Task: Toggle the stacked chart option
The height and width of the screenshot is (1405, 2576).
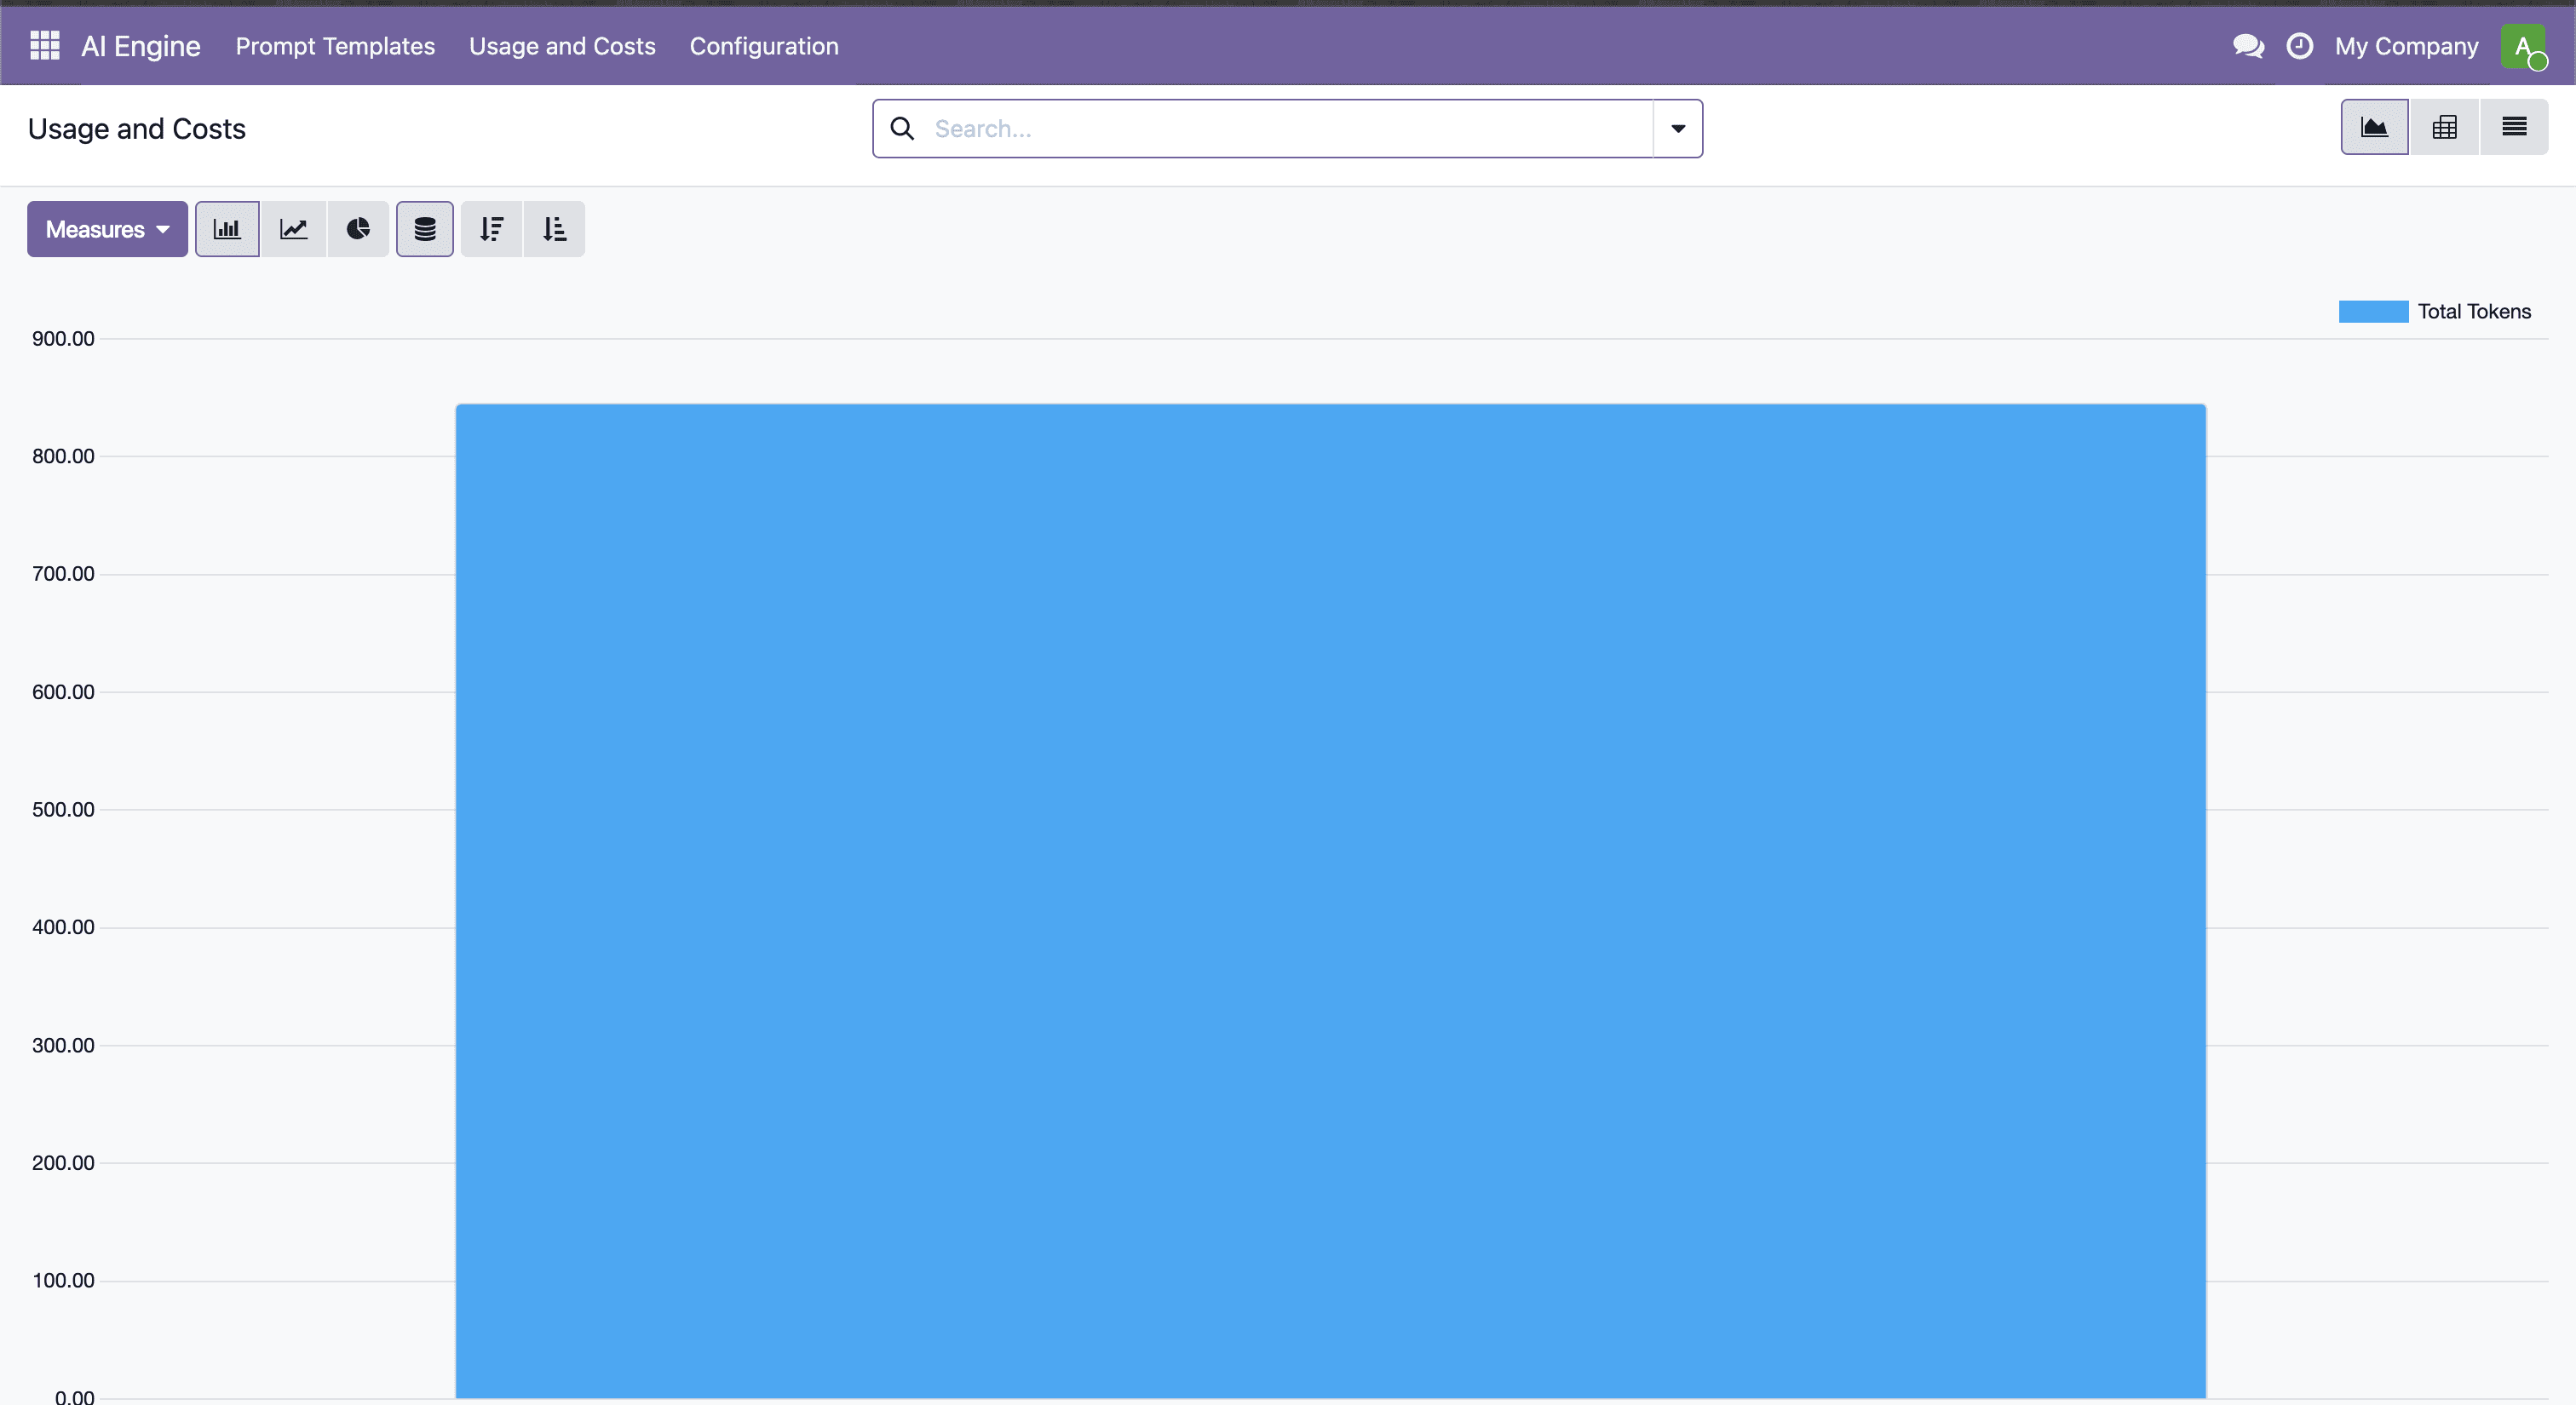Action: [x=425, y=229]
